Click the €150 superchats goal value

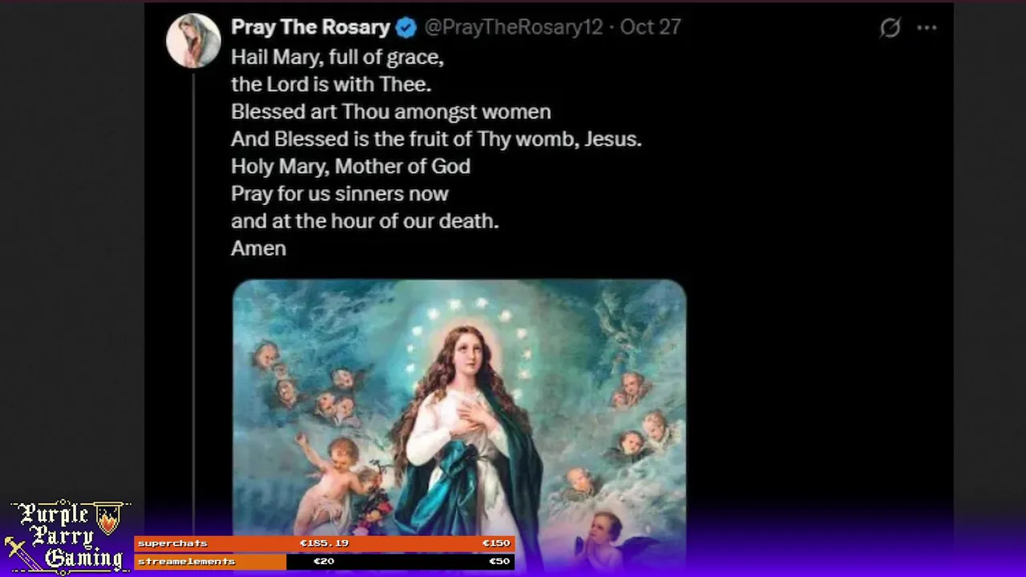pyautogui.click(x=496, y=543)
